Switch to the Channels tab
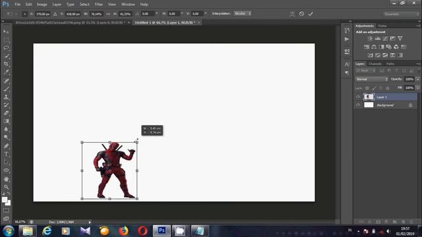 pyautogui.click(x=375, y=64)
